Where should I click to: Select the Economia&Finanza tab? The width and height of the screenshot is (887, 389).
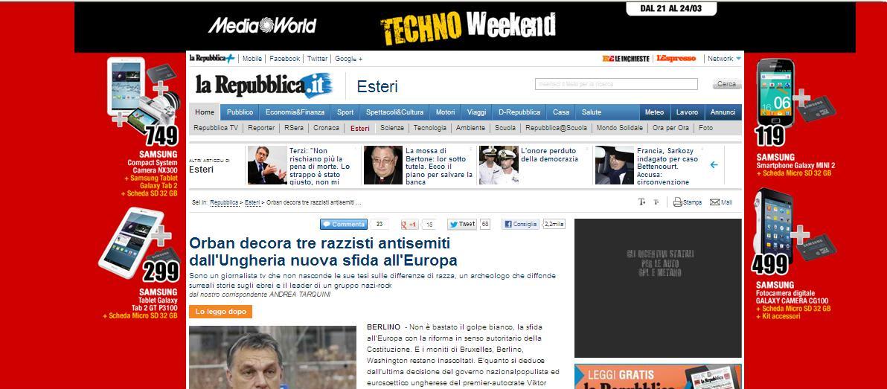pos(295,112)
